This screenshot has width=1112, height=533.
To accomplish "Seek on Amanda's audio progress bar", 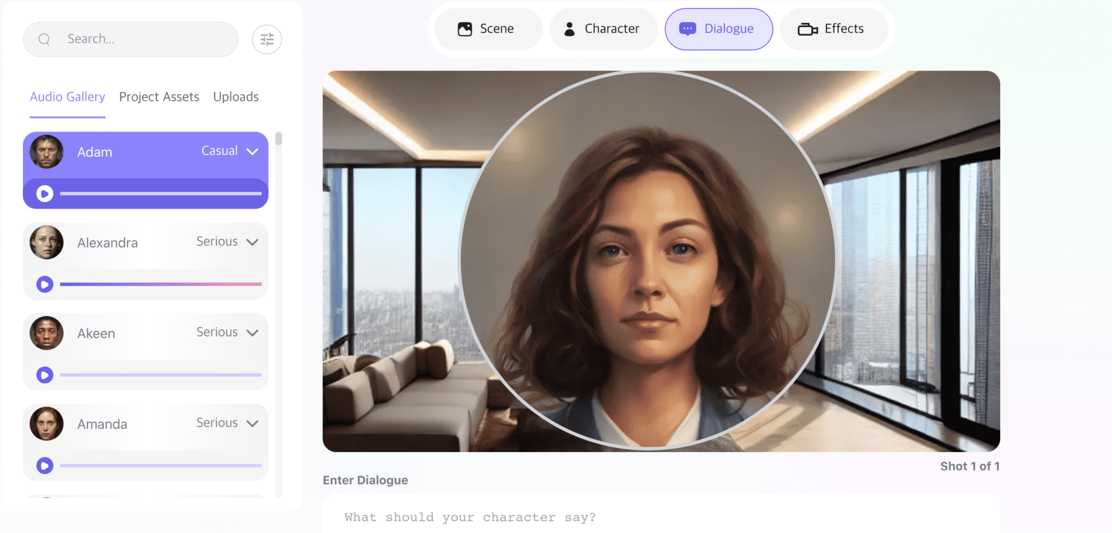I will (x=161, y=466).
